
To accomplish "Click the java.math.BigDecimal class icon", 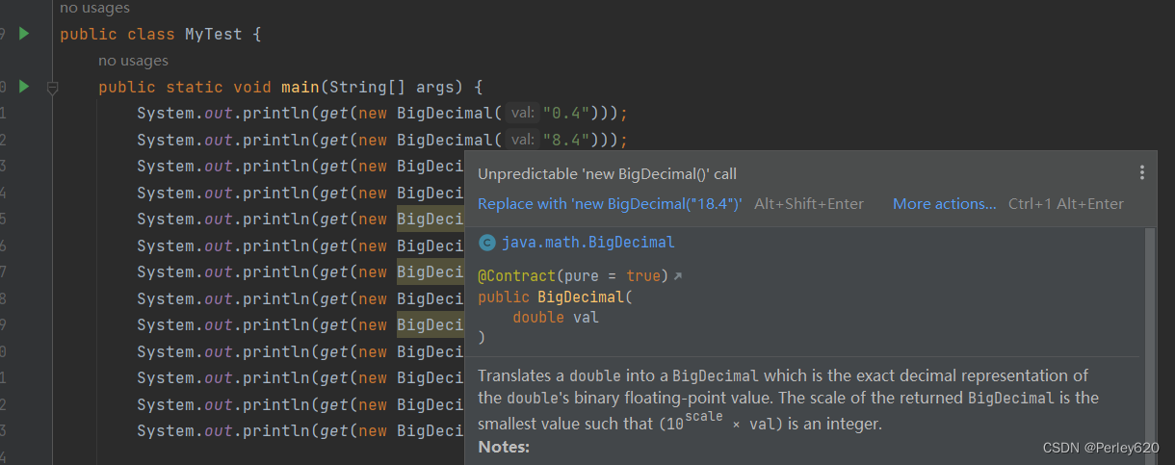I will pyautogui.click(x=487, y=243).
